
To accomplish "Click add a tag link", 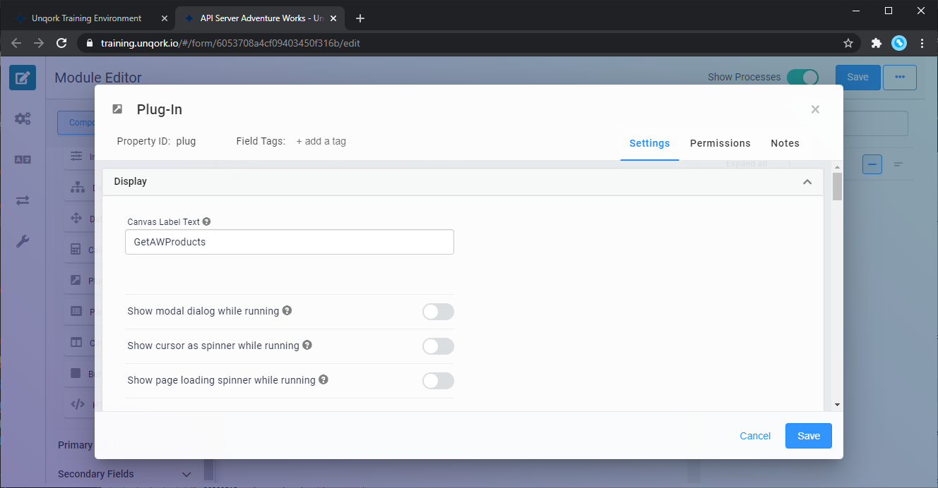I will pos(321,141).
